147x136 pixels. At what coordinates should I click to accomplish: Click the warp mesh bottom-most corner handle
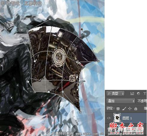tap(80, 112)
